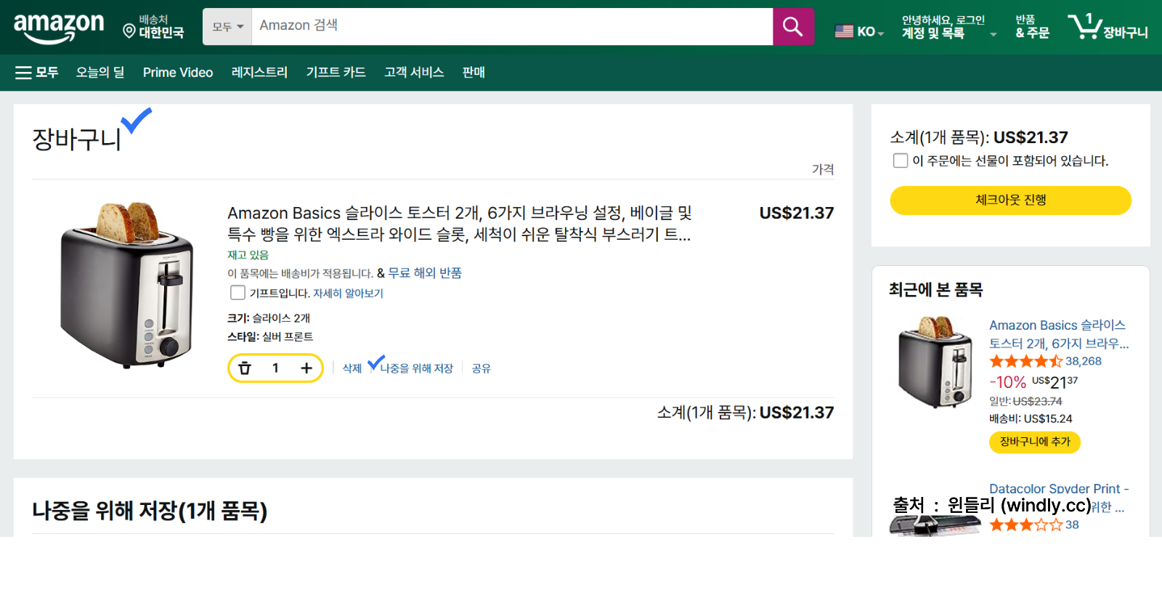Click the toaster image in cart
The height and width of the screenshot is (603, 1162).
point(127,286)
